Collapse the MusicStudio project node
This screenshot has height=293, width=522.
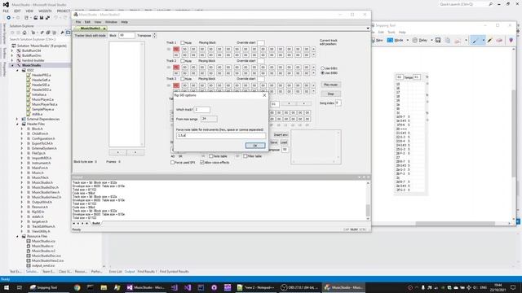tap(13, 65)
